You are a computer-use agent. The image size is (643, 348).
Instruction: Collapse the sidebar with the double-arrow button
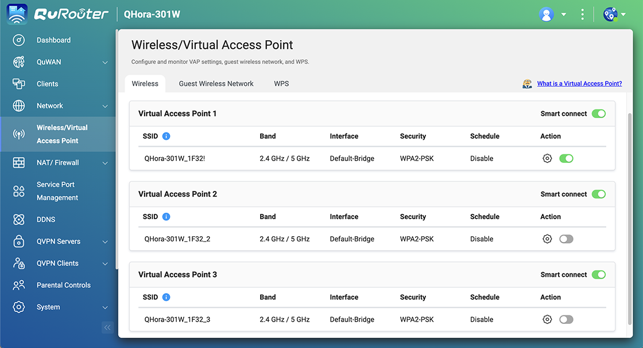107,327
